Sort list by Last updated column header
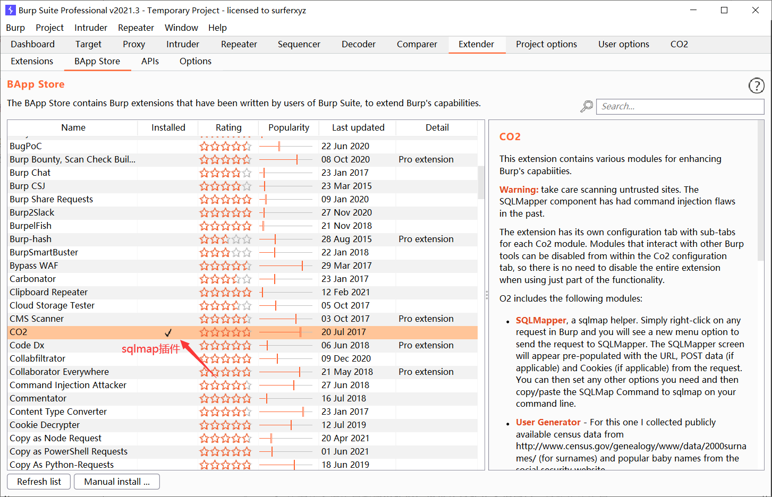772x497 pixels. (358, 127)
